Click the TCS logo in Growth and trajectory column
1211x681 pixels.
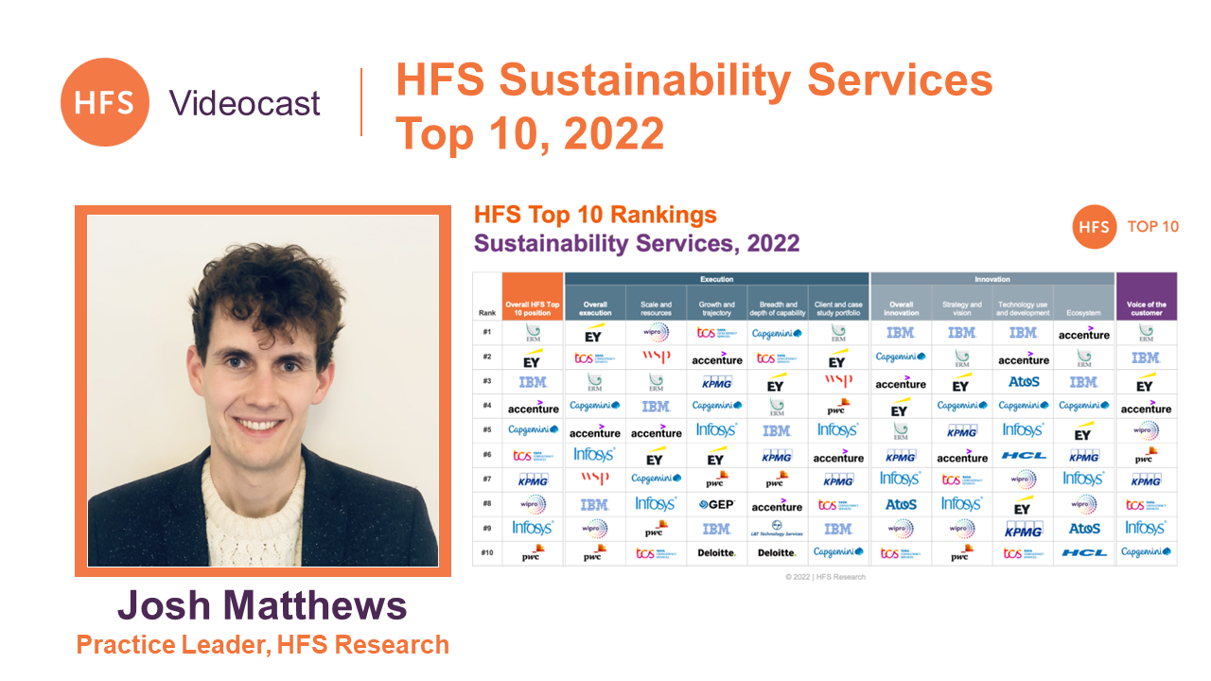coord(716,333)
